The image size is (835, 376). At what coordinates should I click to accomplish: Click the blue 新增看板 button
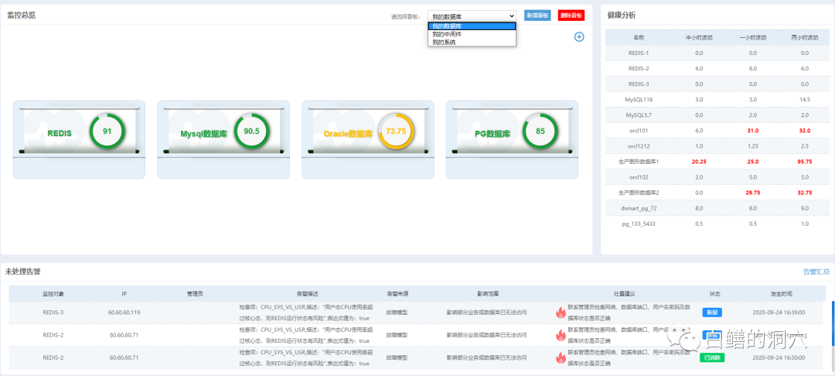pos(537,15)
